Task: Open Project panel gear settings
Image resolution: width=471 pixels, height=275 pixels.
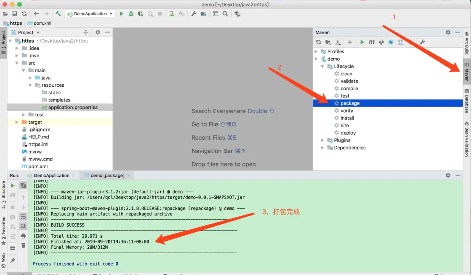Action: [x=98, y=32]
